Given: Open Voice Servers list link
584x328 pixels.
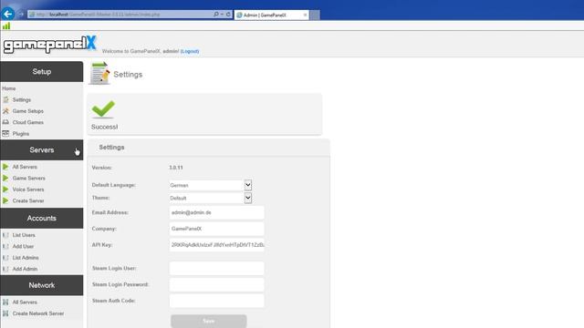Looking at the screenshot, I should point(28,190).
